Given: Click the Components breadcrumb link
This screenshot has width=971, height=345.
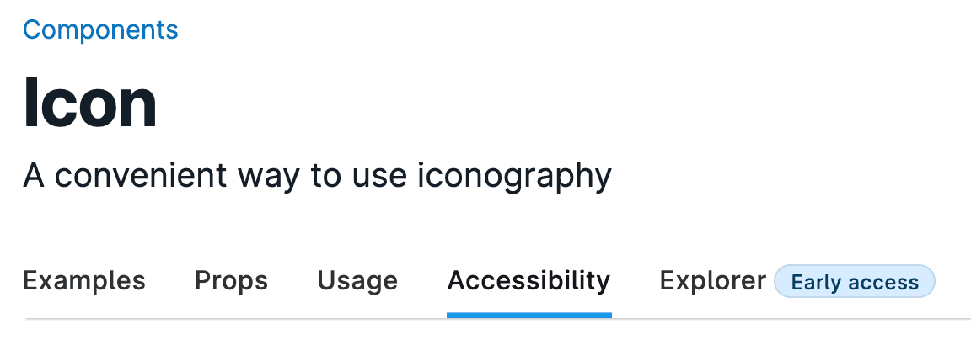Looking at the screenshot, I should (x=100, y=30).
